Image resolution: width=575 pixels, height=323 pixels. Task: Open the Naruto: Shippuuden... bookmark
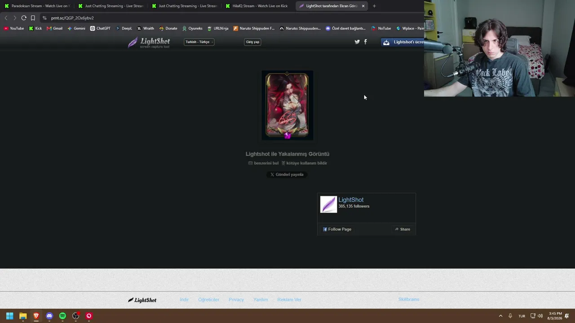[x=300, y=28]
